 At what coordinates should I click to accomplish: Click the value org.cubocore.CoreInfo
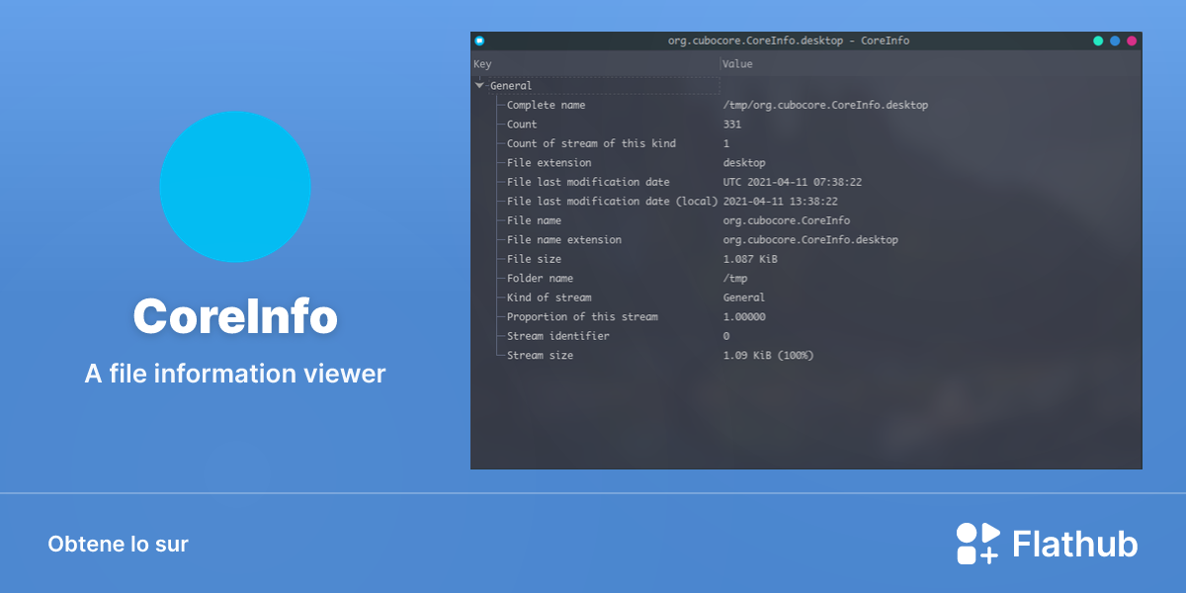click(x=787, y=220)
